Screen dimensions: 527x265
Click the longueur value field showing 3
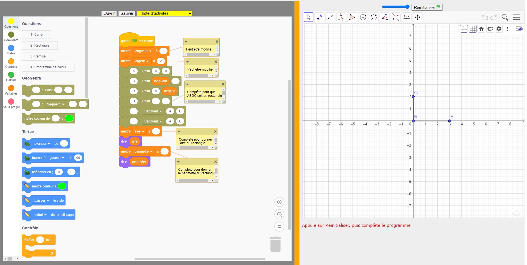pos(163,51)
